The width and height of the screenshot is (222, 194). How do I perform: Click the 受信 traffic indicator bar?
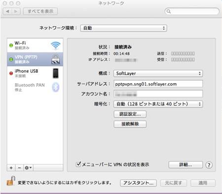183,59
